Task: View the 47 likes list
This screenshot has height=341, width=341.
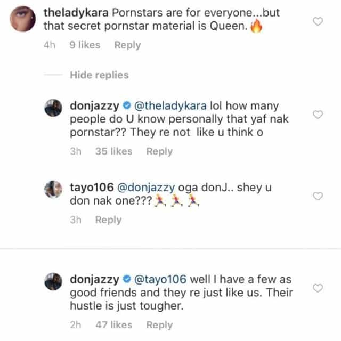Action: point(113,325)
